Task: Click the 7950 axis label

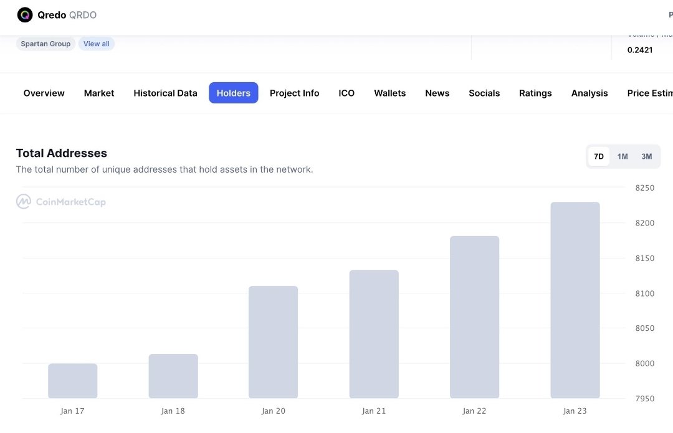Action: coord(645,399)
